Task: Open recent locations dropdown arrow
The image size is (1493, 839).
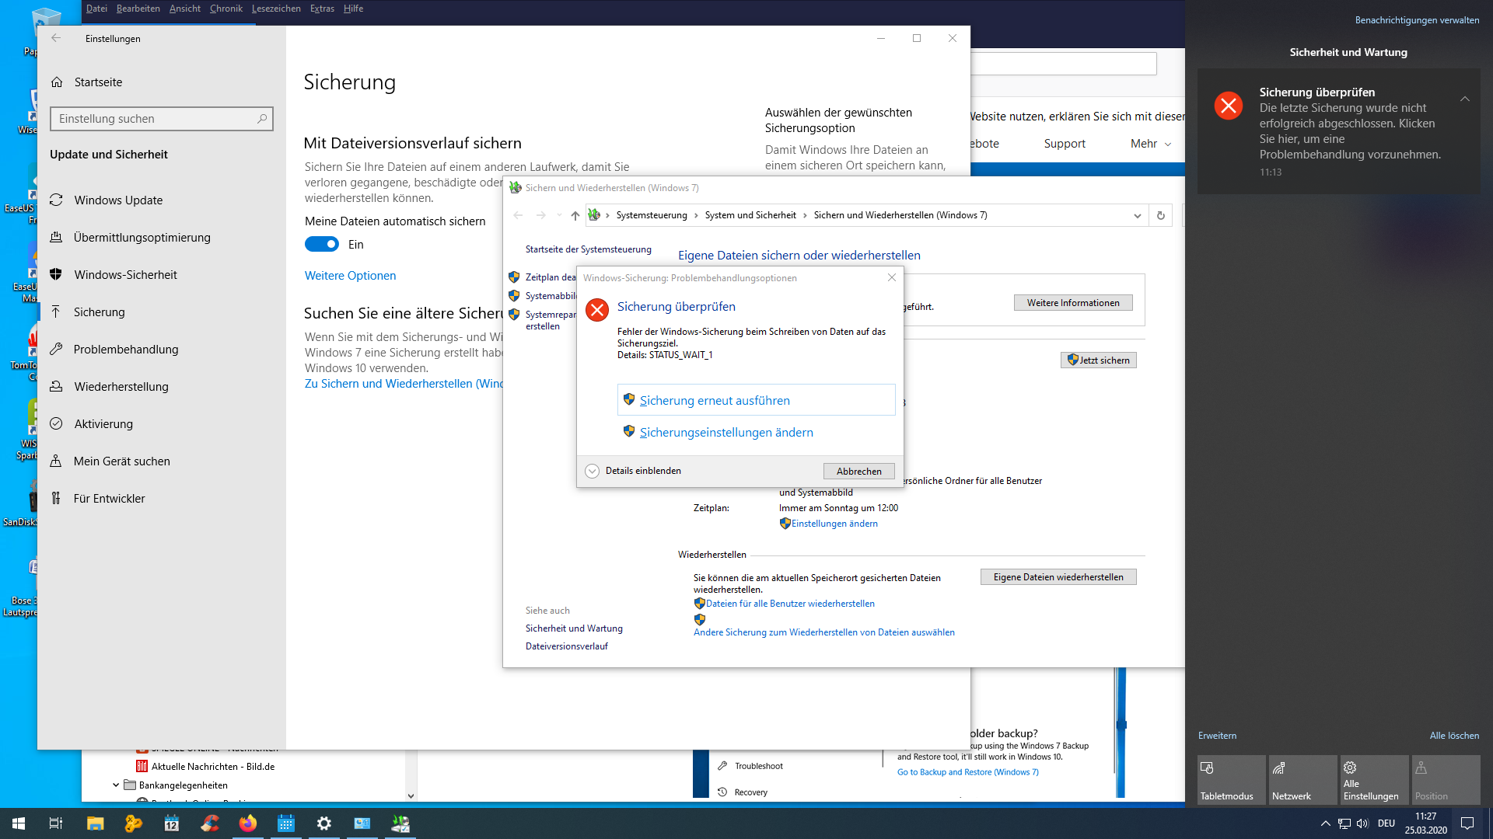Action: click(x=558, y=216)
